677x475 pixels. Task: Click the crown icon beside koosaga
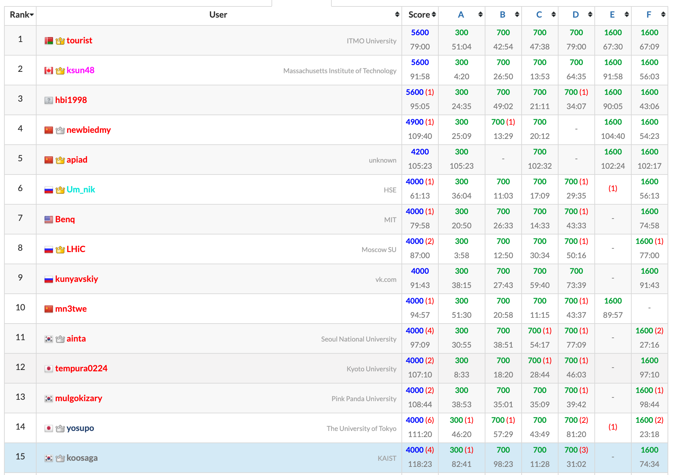pyautogui.click(x=60, y=458)
